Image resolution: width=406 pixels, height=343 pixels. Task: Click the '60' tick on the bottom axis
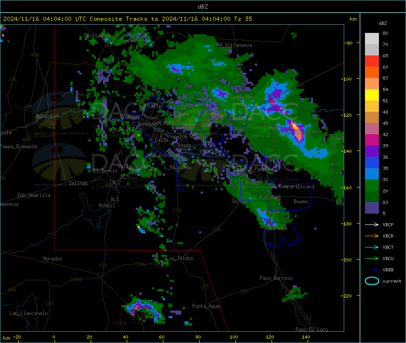tap(161, 337)
